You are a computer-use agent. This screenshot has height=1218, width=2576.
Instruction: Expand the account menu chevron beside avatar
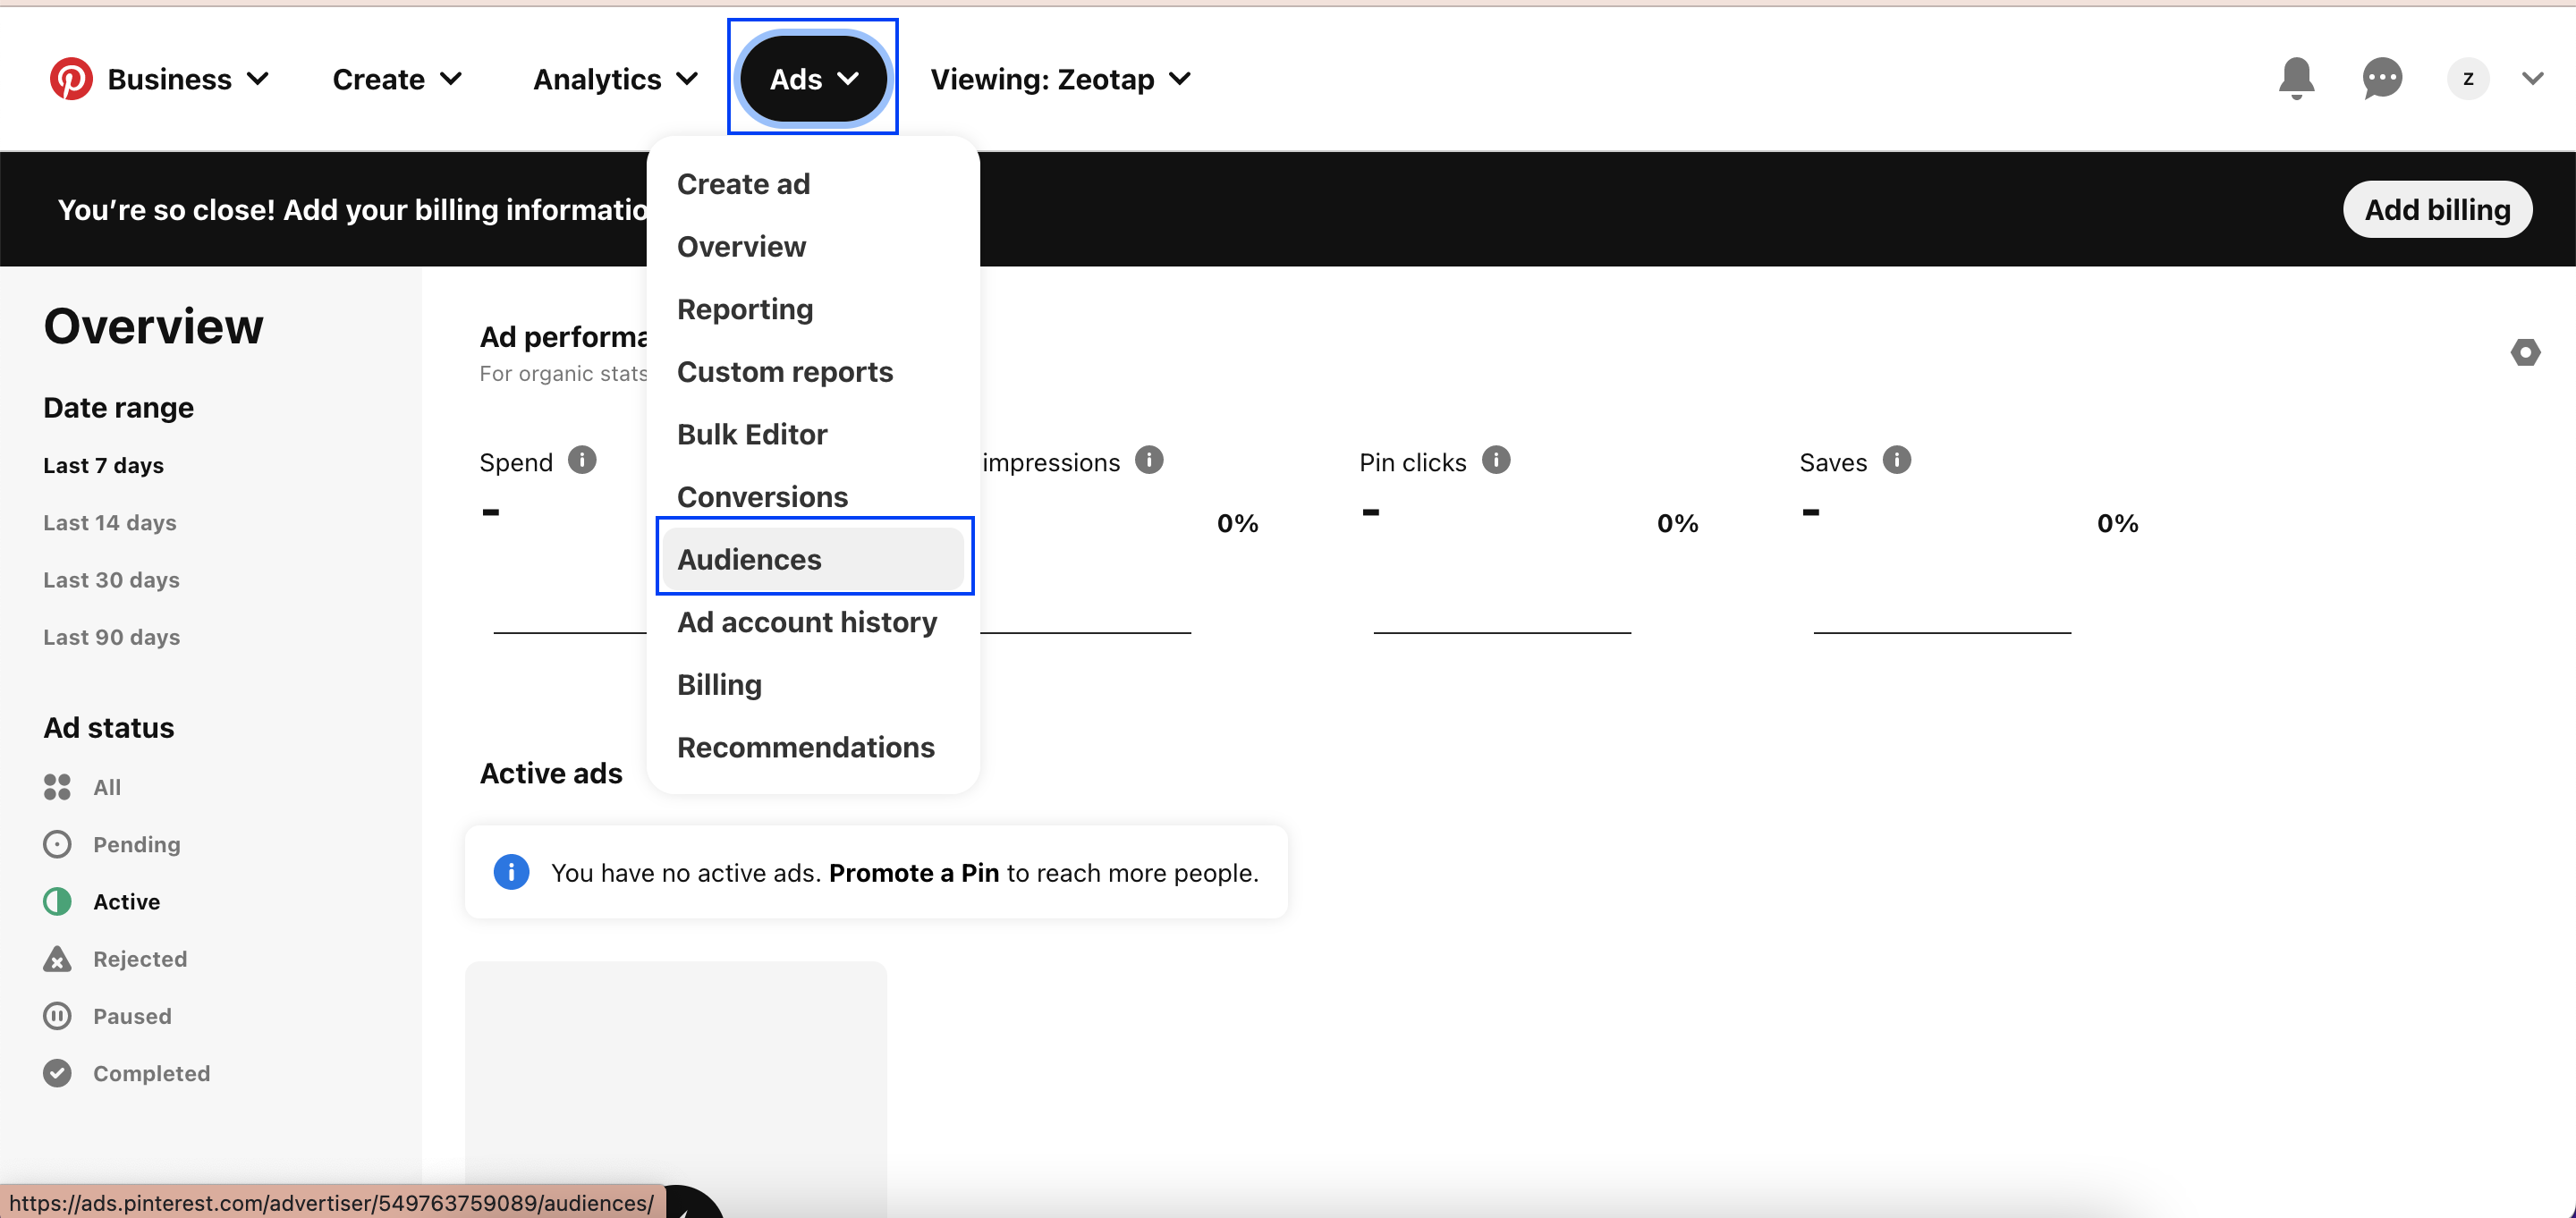tap(2532, 79)
